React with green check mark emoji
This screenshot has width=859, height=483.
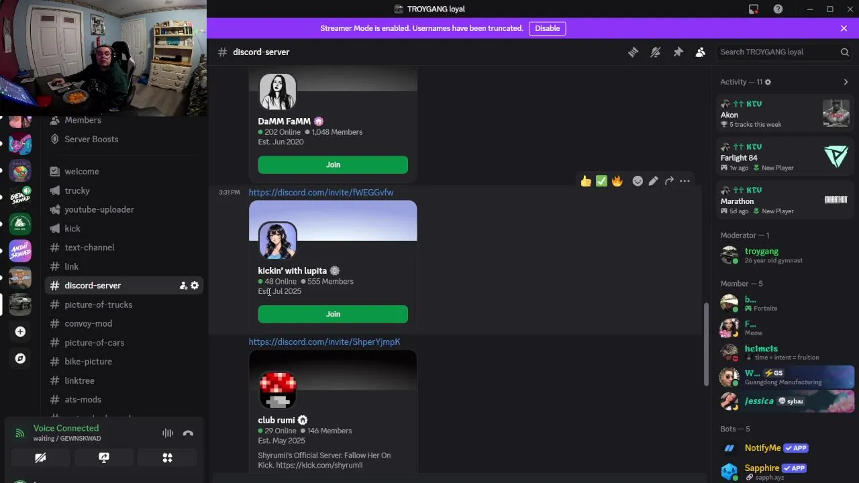601,181
